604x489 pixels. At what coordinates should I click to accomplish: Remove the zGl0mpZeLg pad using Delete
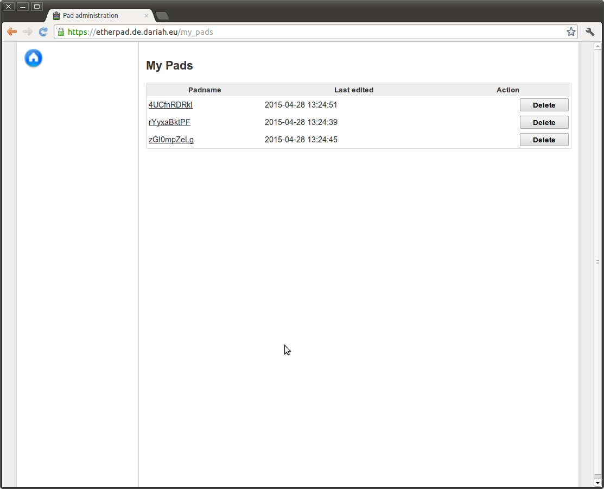point(544,140)
